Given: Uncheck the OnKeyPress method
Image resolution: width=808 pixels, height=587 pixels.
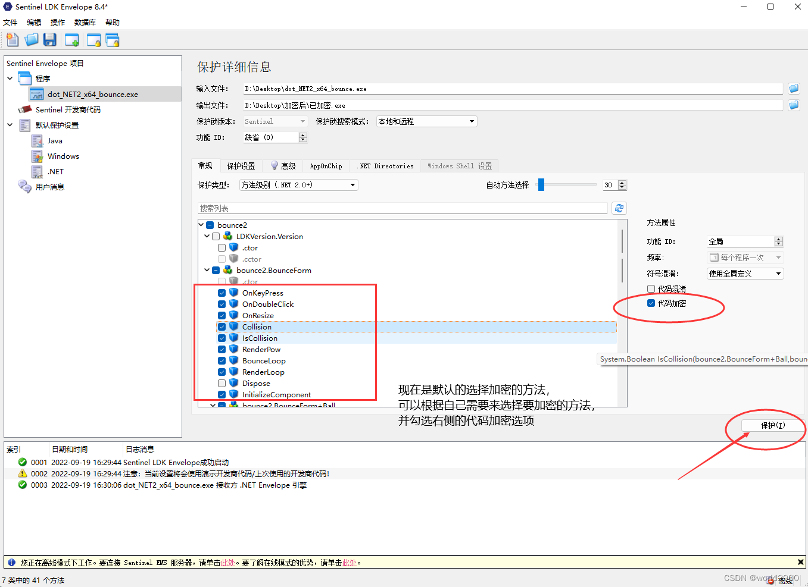Looking at the screenshot, I should click(x=222, y=293).
